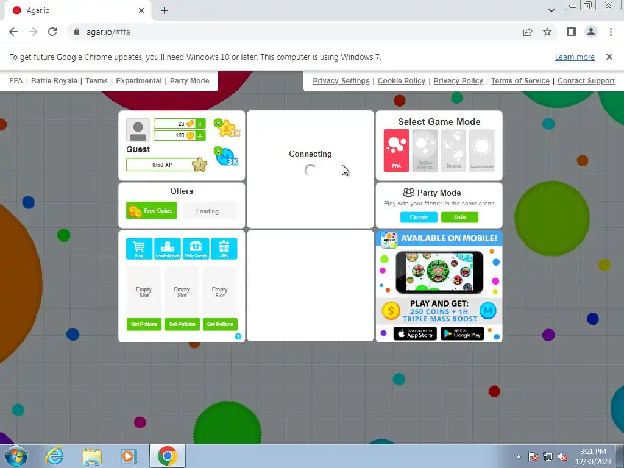Click the agar.io address bar URL

coord(108,32)
